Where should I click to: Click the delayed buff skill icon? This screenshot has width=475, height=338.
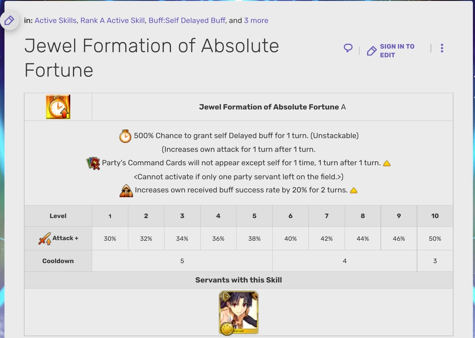coord(58,107)
